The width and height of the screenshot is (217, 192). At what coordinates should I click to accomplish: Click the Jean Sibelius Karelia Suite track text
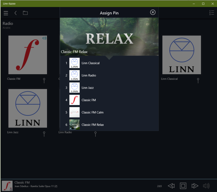pyautogui.click(x=36, y=186)
